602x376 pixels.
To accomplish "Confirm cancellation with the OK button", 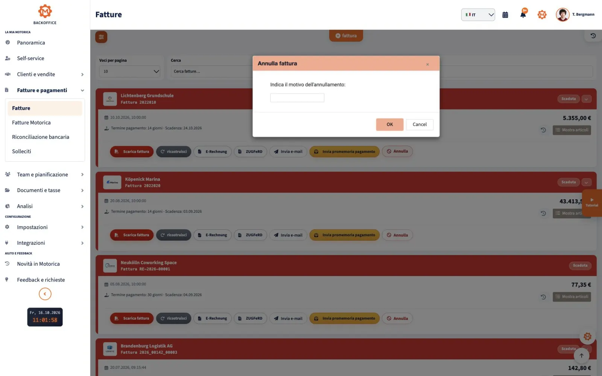I will pos(390,124).
